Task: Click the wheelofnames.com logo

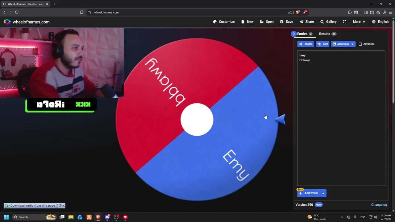Action: tap(27, 22)
